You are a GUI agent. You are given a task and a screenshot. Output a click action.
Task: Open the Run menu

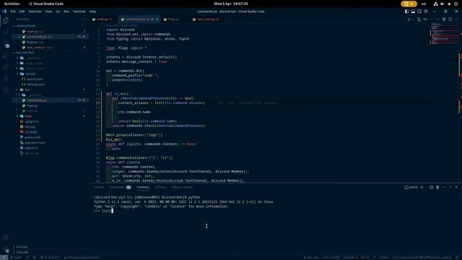[66, 12]
